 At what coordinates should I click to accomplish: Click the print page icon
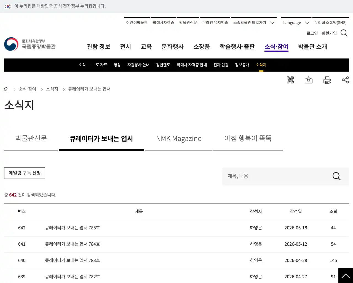327,80
